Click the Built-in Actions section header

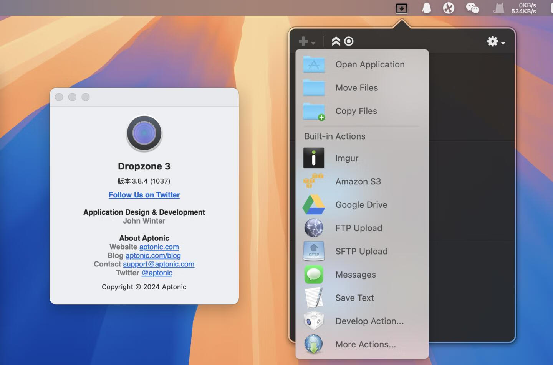(335, 136)
